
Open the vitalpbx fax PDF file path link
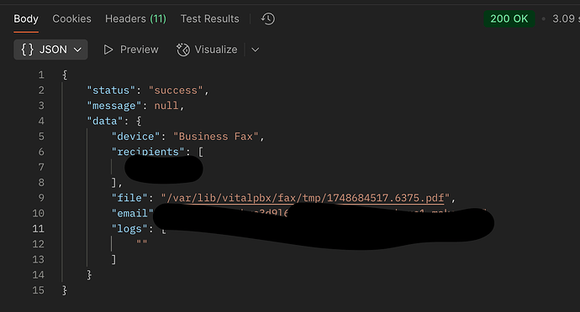305,198
